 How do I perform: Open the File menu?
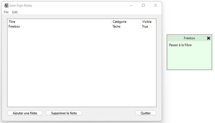(x=6, y=12)
